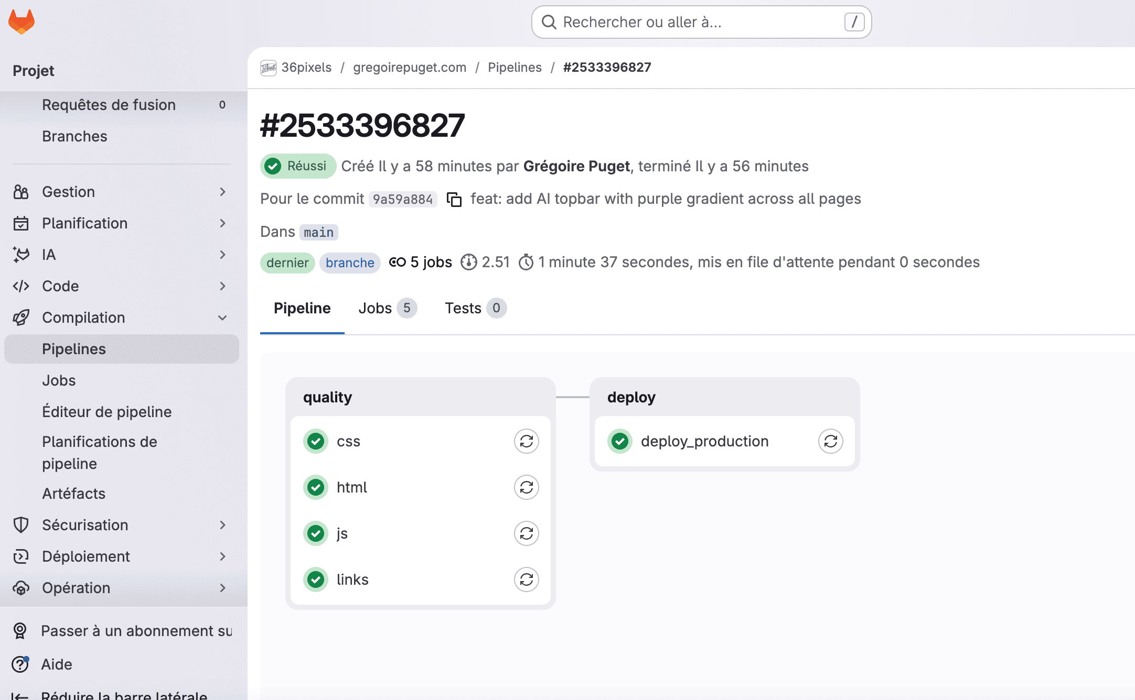
Task: Click the html job success status icon
Action: click(316, 487)
